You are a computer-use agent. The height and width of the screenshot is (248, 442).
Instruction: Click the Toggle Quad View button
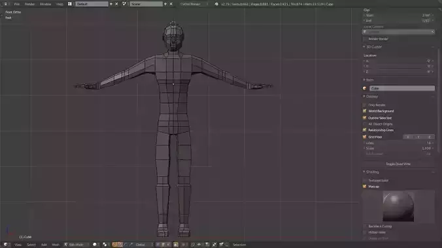coord(398,164)
